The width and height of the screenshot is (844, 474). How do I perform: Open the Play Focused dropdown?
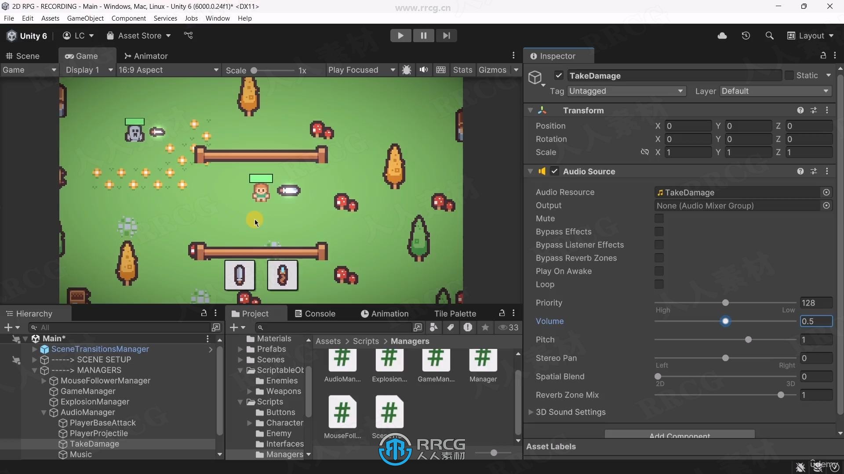pyautogui.click(x=361, y=70)
